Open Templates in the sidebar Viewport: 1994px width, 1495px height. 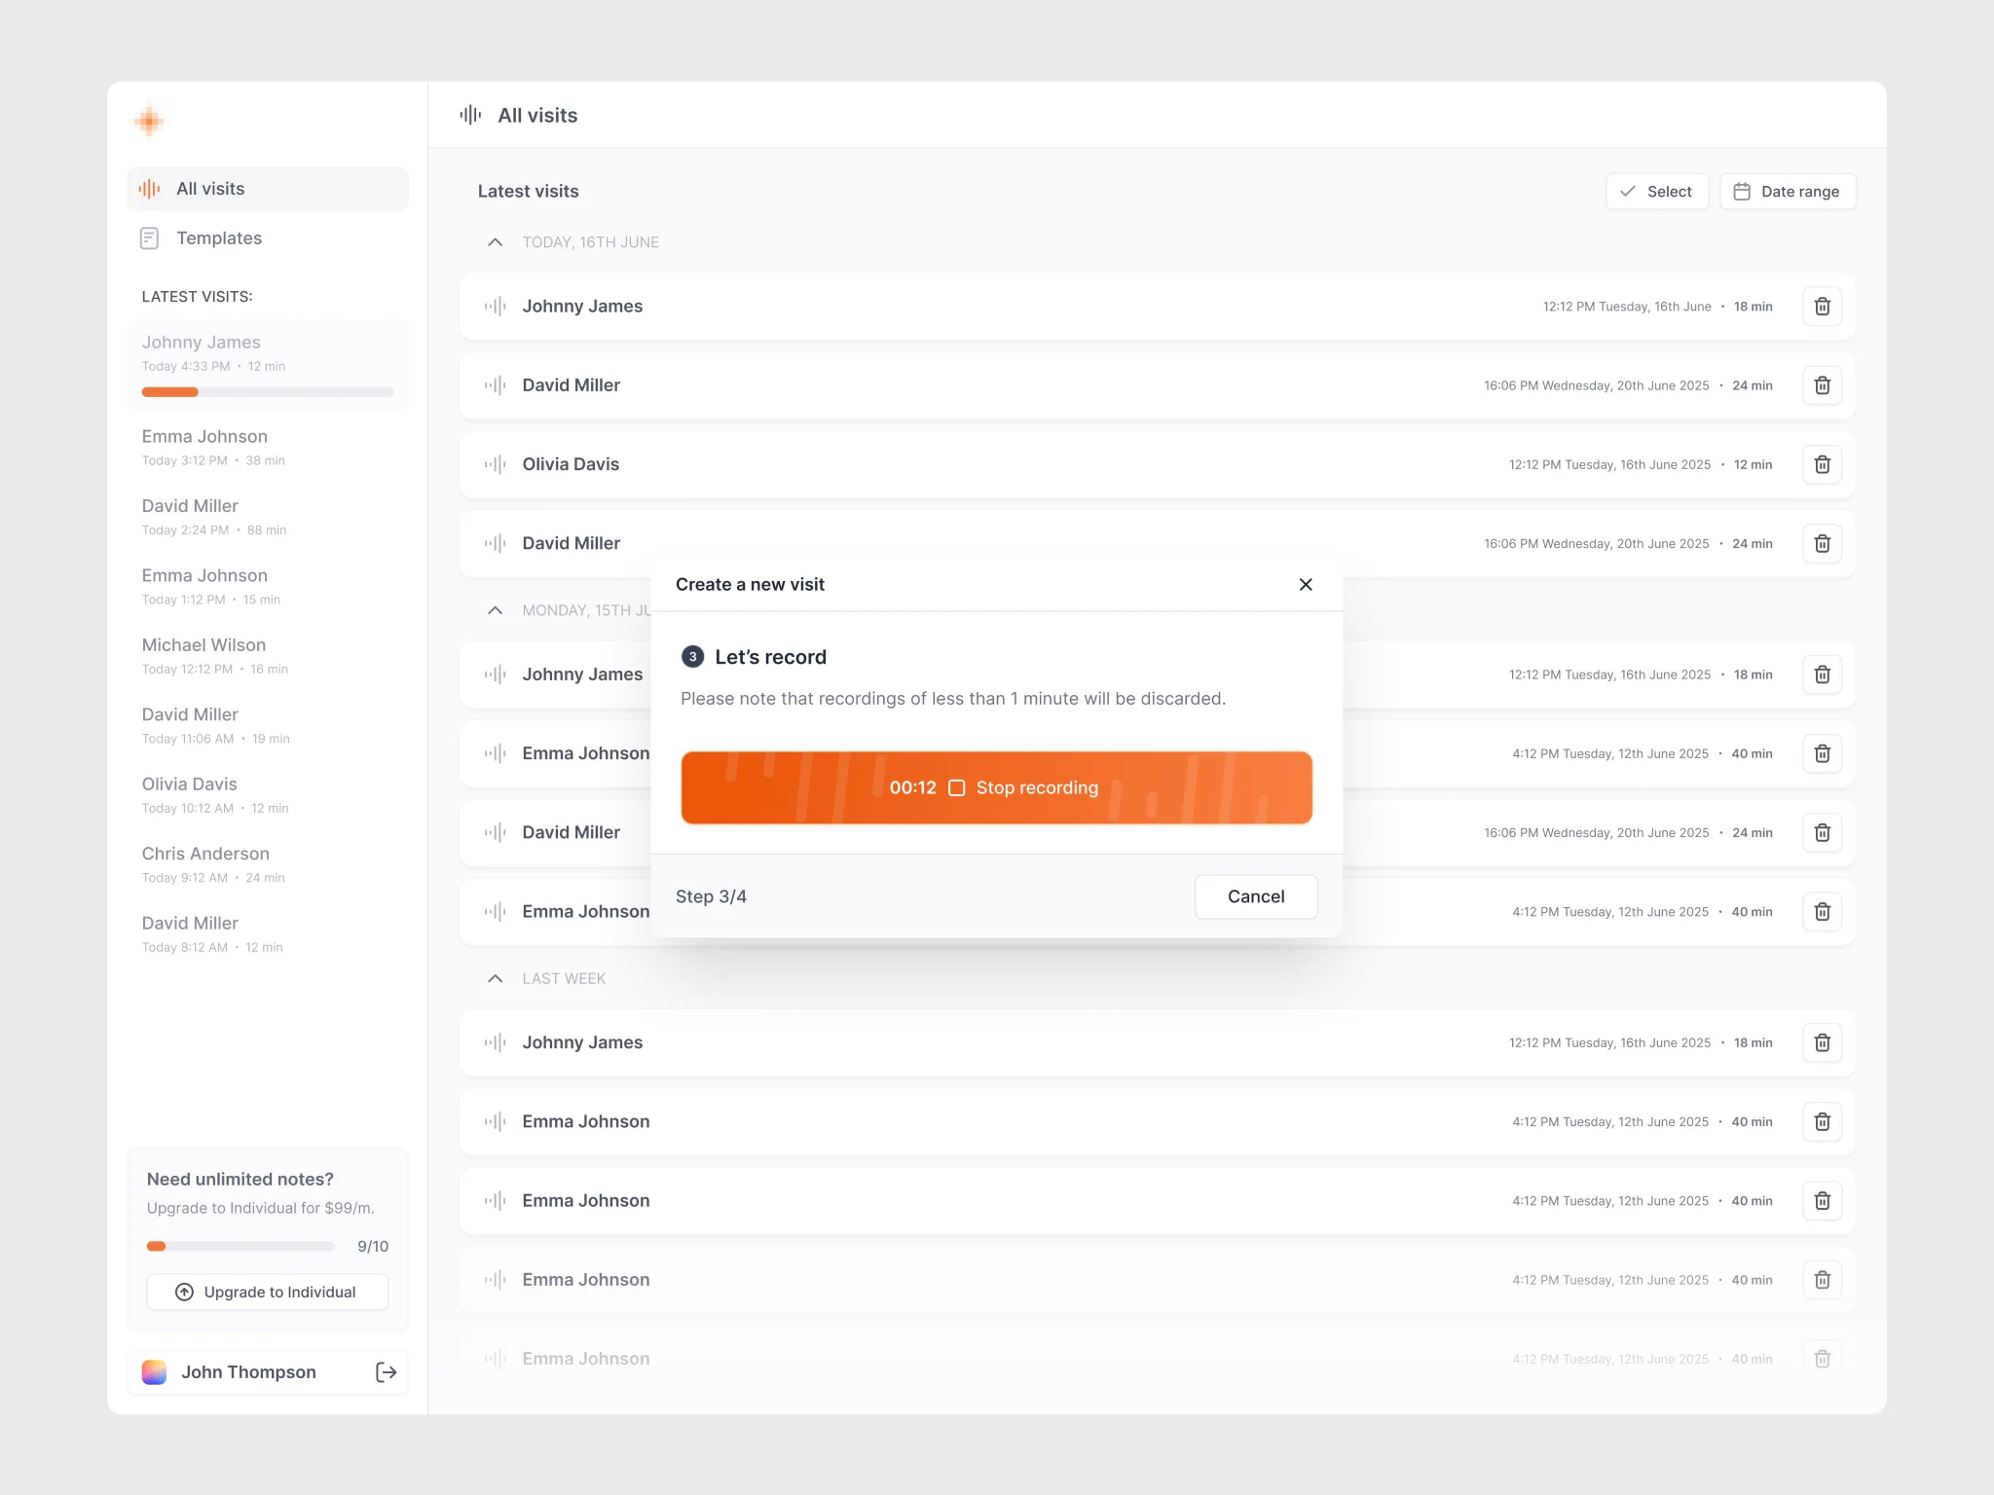pos(268,238)
